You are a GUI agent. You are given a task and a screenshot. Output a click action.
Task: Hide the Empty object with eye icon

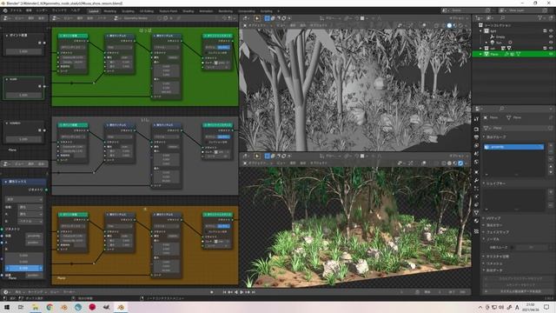[551, 37]
